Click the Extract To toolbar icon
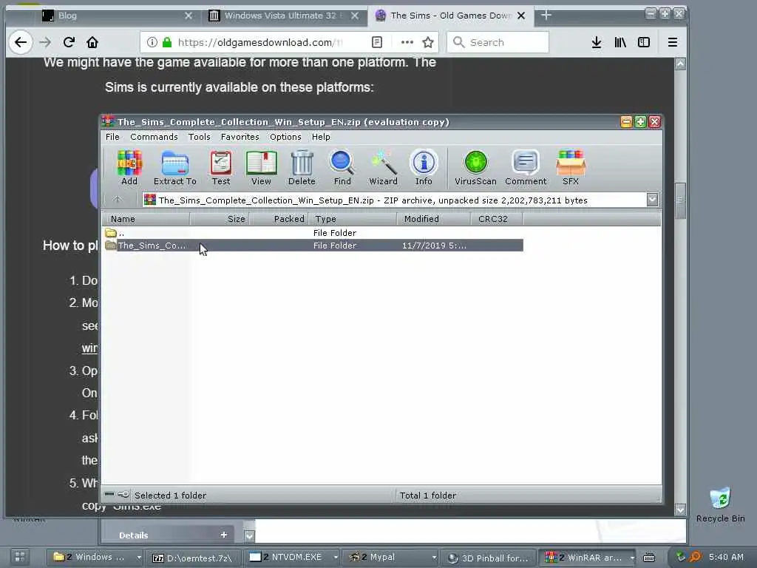 click(x=174, y=168)
